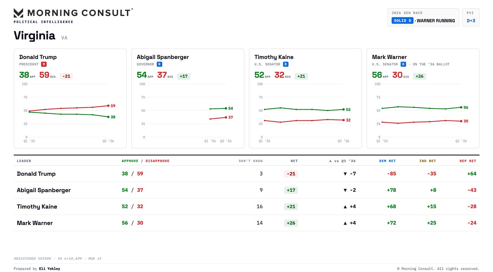Click author name Eli Yokley
Viewport: 493px width, 272px height.
pyautogui.click(x=49, y=269)
